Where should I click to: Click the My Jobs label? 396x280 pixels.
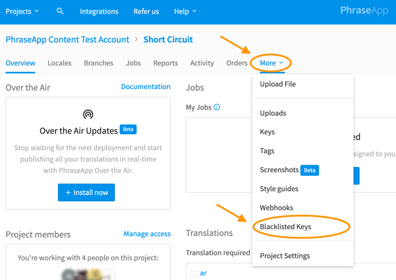coord(198,107)
